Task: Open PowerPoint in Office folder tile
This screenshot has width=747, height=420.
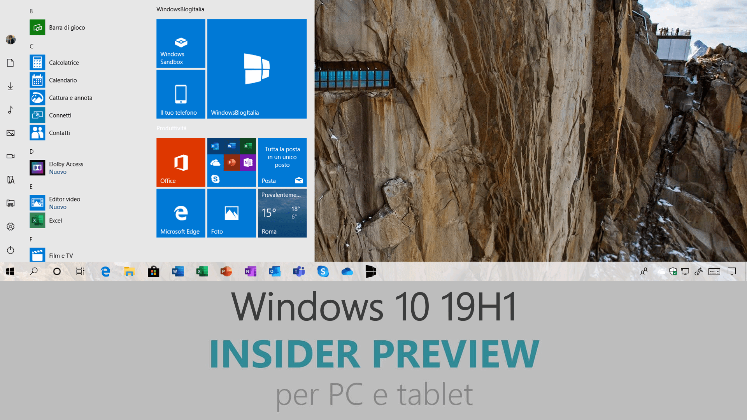Action: tap(231, 163)
